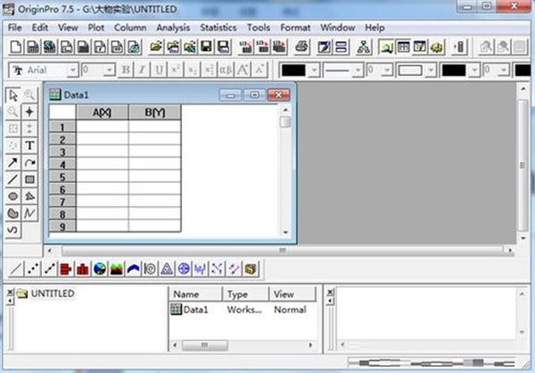Create a Column chart
535x373 pixels.
(x=83, y=269)
